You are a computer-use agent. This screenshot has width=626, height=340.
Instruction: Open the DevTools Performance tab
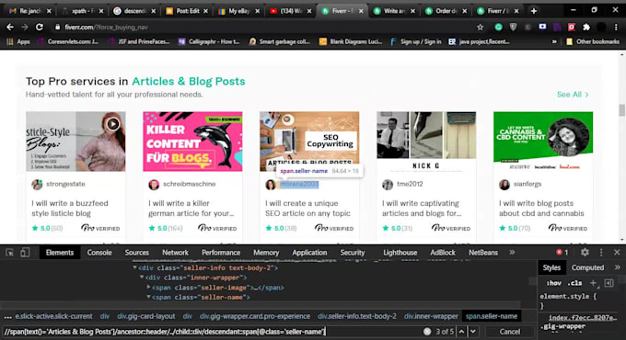point(221,253)
